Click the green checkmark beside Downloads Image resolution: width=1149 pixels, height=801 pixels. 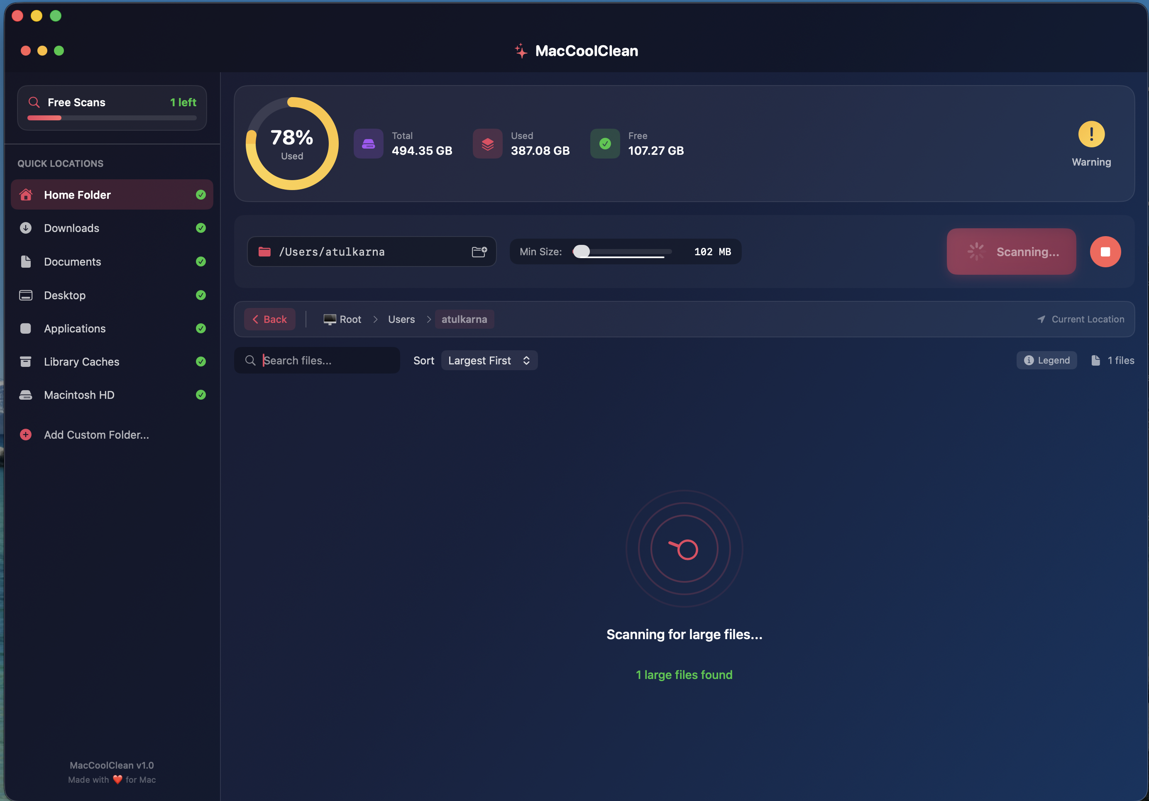200,228
